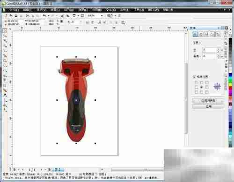Click the Cut scissors icon
Viewport: 234px width, 182px height.
click(28, 16)
